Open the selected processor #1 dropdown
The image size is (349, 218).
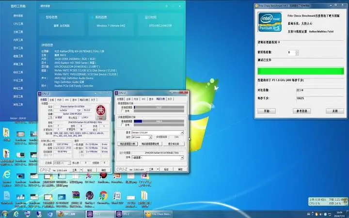point(62,163)
